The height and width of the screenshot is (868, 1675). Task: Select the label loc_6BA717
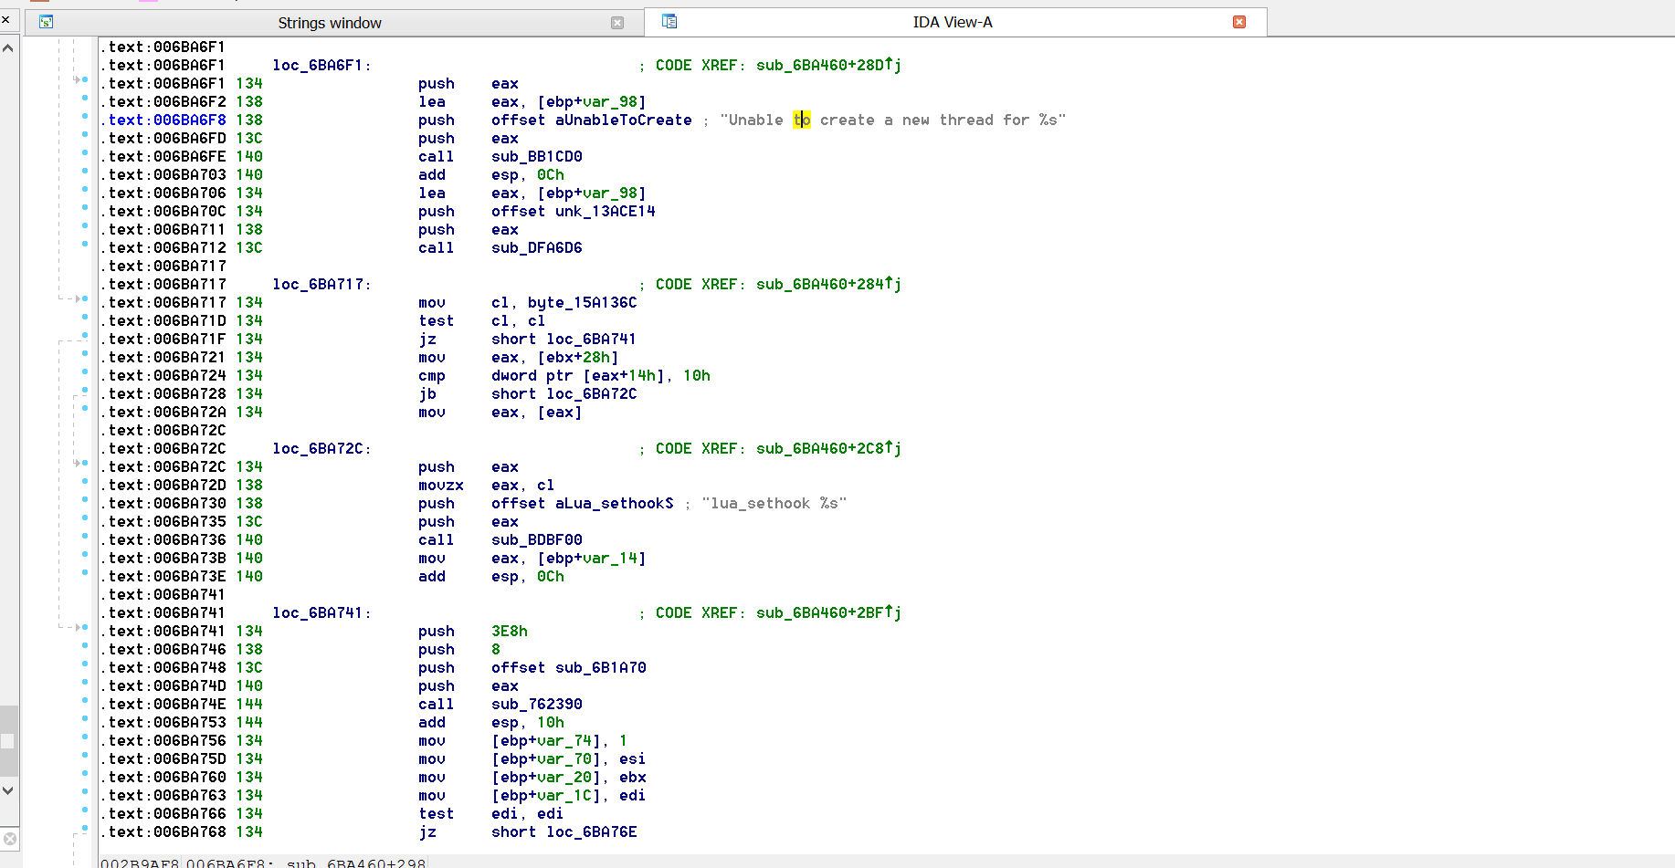[x=321, y=285]
